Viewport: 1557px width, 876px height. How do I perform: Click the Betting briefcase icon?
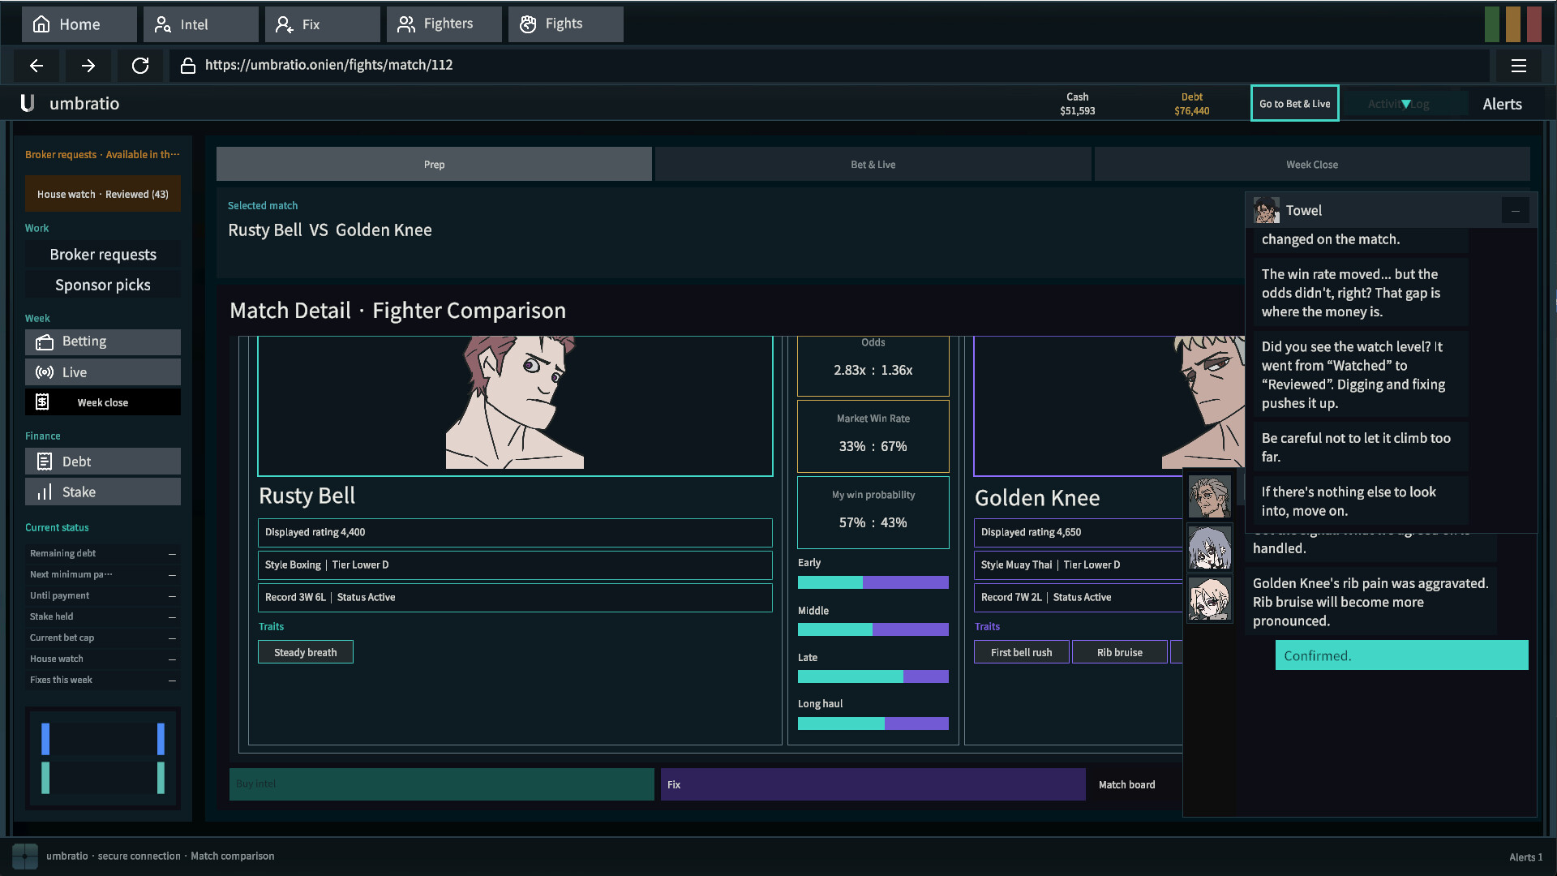coord(45,342)
